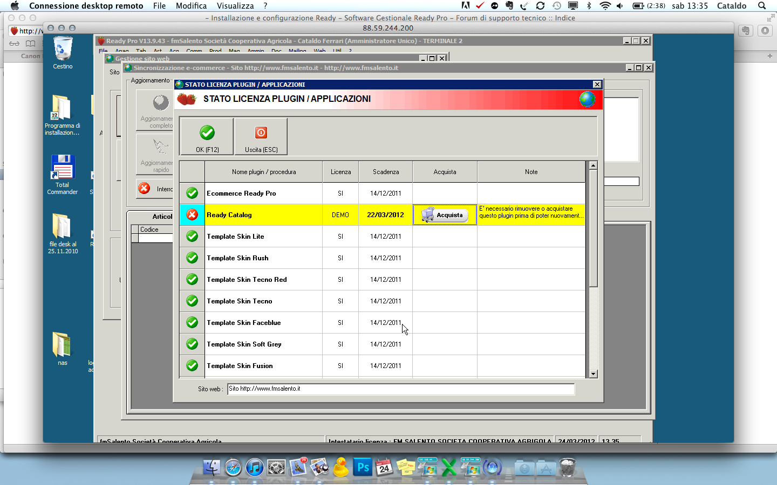Open the Trash in the Dock

click(x=567, y=467)
